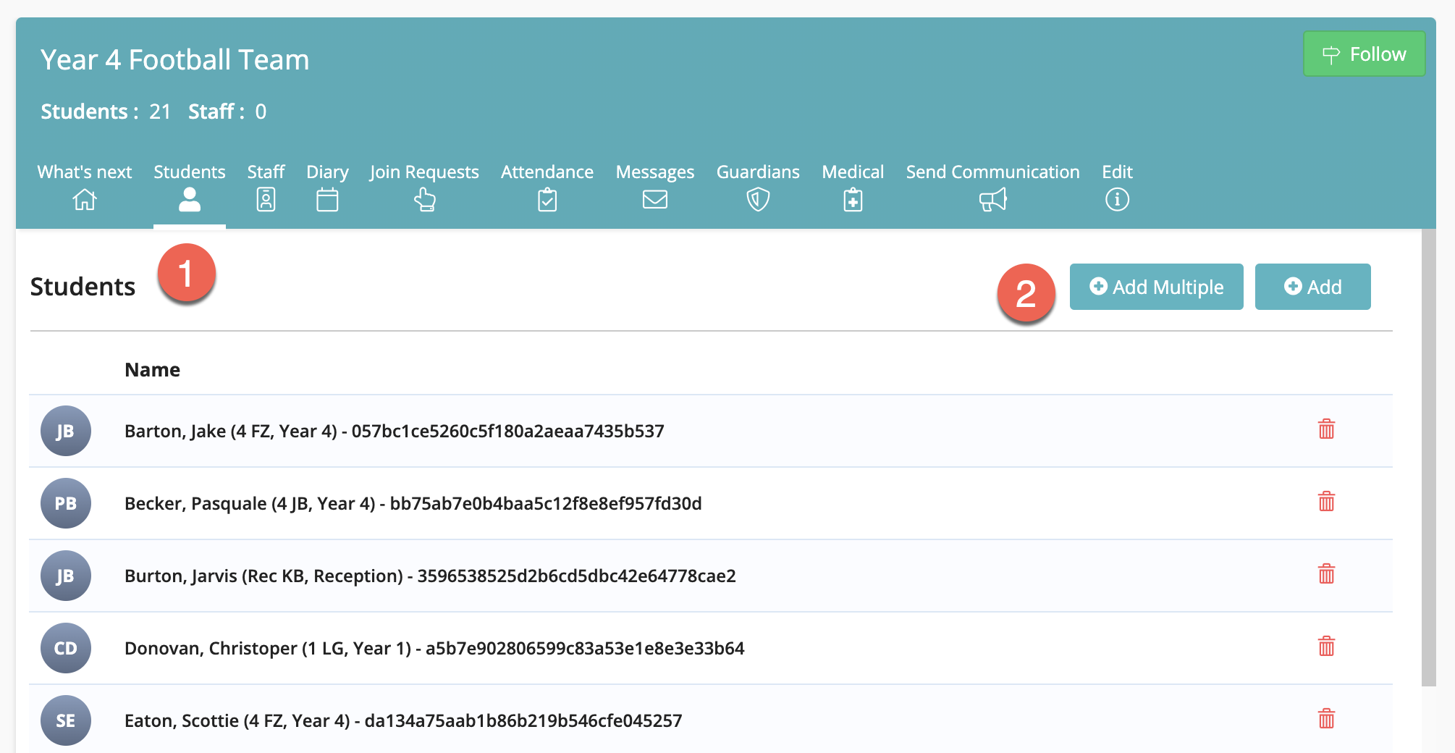The height and width of the screenshot is (753, 1455).
Task: Click the Medical clipboard plus icon
Action: [x=853, y=199]
